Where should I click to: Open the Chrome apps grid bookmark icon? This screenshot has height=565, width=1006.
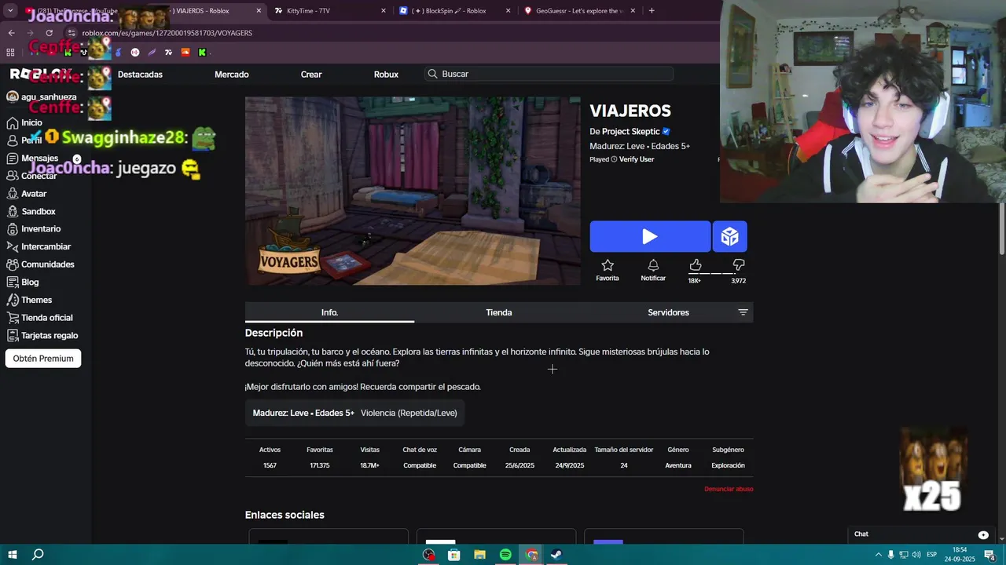coord(10,53)
